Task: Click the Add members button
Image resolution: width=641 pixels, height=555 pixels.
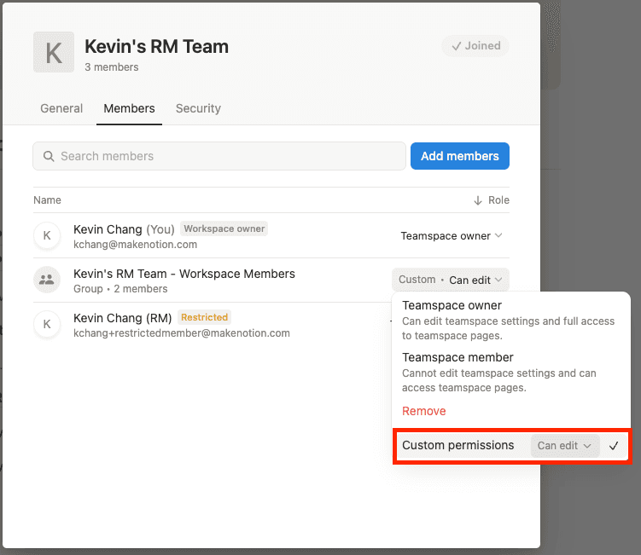Action: (x=459, y=156)
